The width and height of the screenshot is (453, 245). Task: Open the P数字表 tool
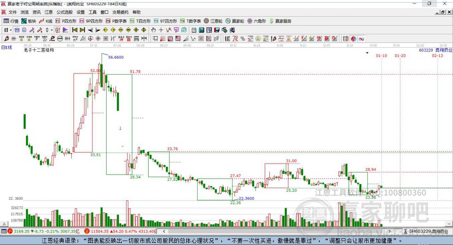point(116,21)
